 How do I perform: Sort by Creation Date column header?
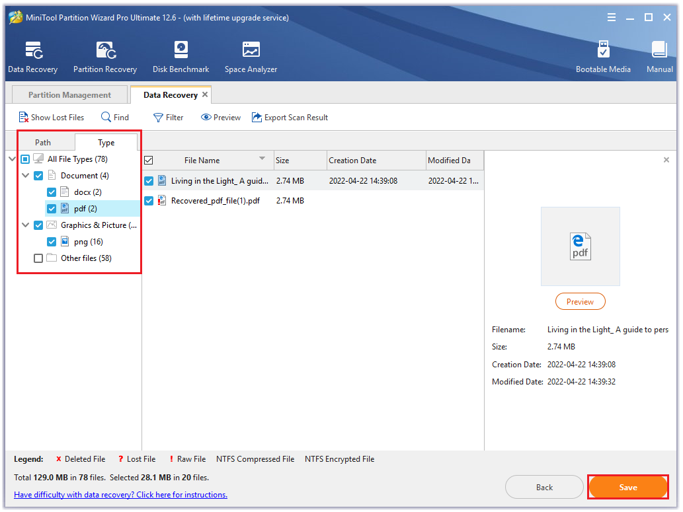pyautogui.click(x=376, y=161)
